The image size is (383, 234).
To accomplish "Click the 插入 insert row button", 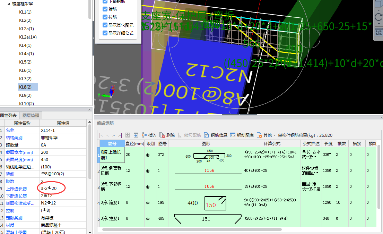I will [x=149, y=135].
